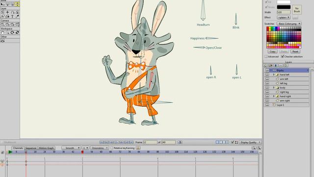Image resolution: width=314 pixels, height=177 pixels.
Task: Enable the Advanced checkbox
Action: click(266, 57)
